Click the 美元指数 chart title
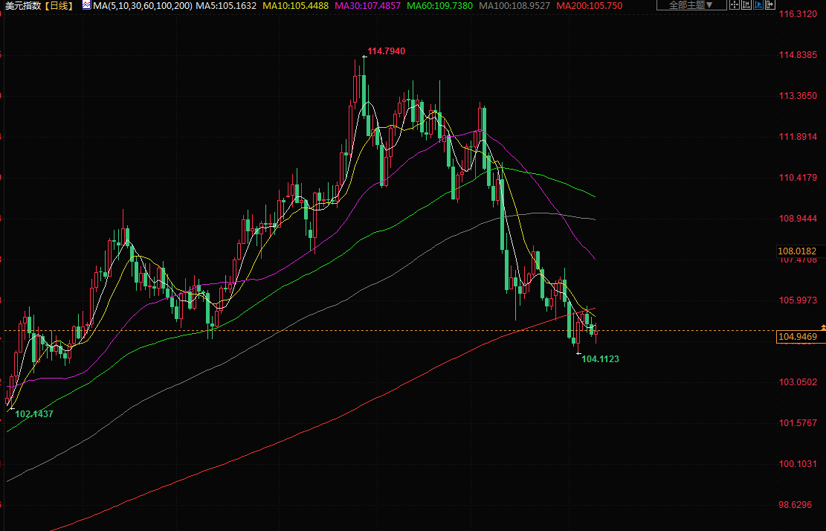 (x=21, y=5)
